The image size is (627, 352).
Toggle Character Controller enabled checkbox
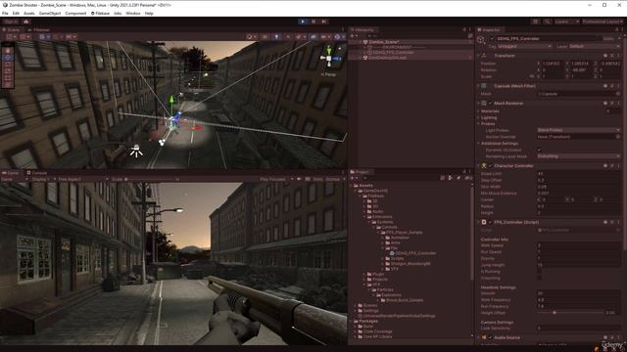(490, 166)
